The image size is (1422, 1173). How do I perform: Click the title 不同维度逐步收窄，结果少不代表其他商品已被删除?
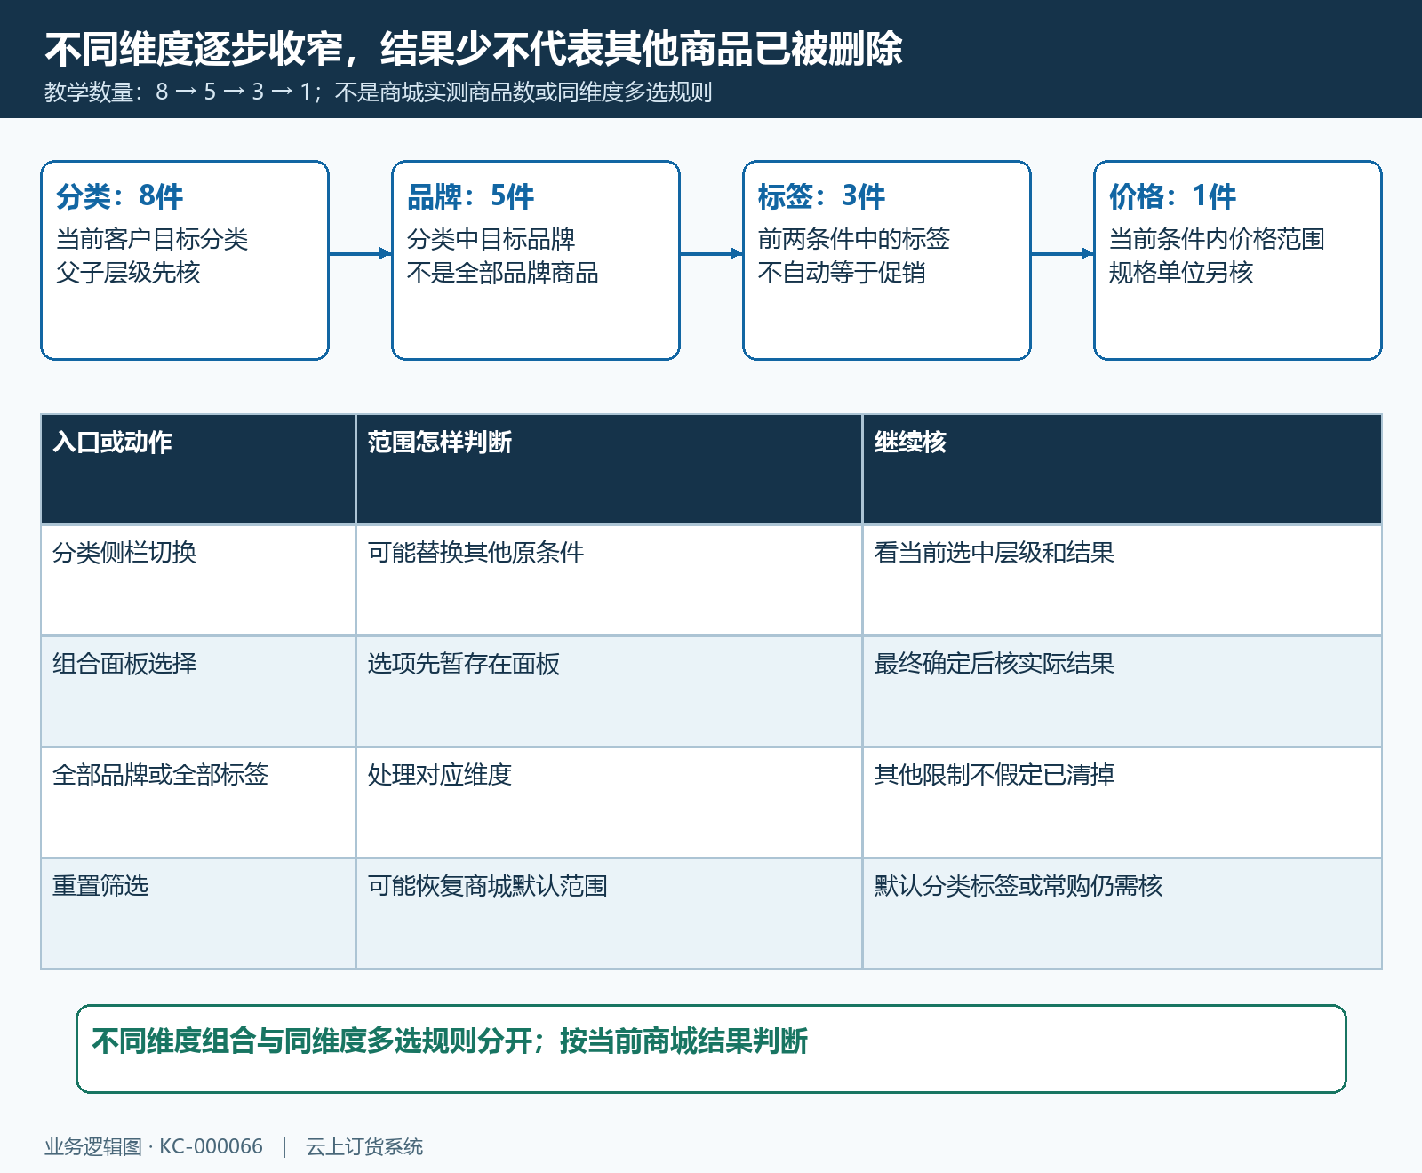coord(474,49)
